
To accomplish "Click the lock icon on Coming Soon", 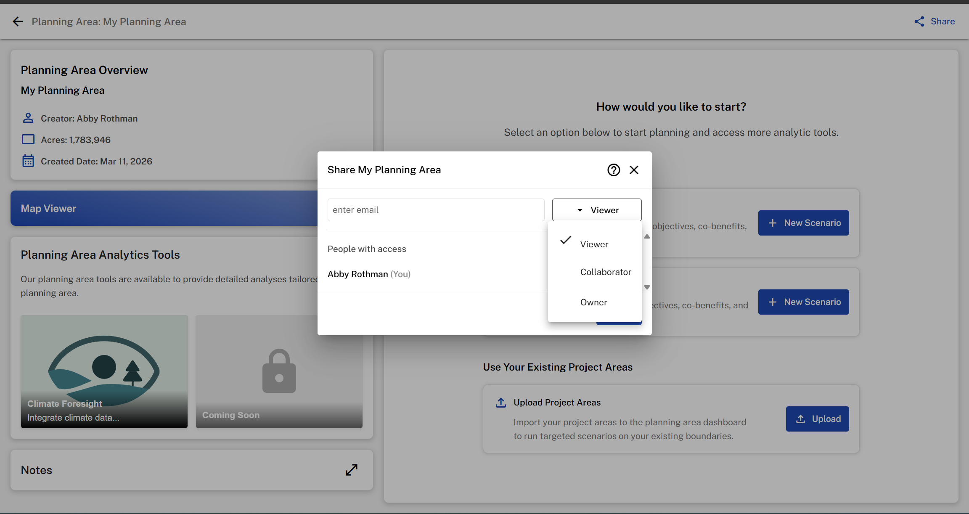I will [x=279, y=371].
